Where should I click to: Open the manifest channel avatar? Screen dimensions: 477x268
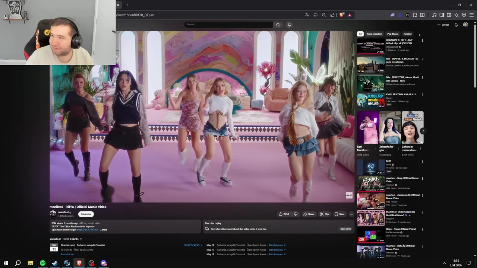(x=53, y=214)
